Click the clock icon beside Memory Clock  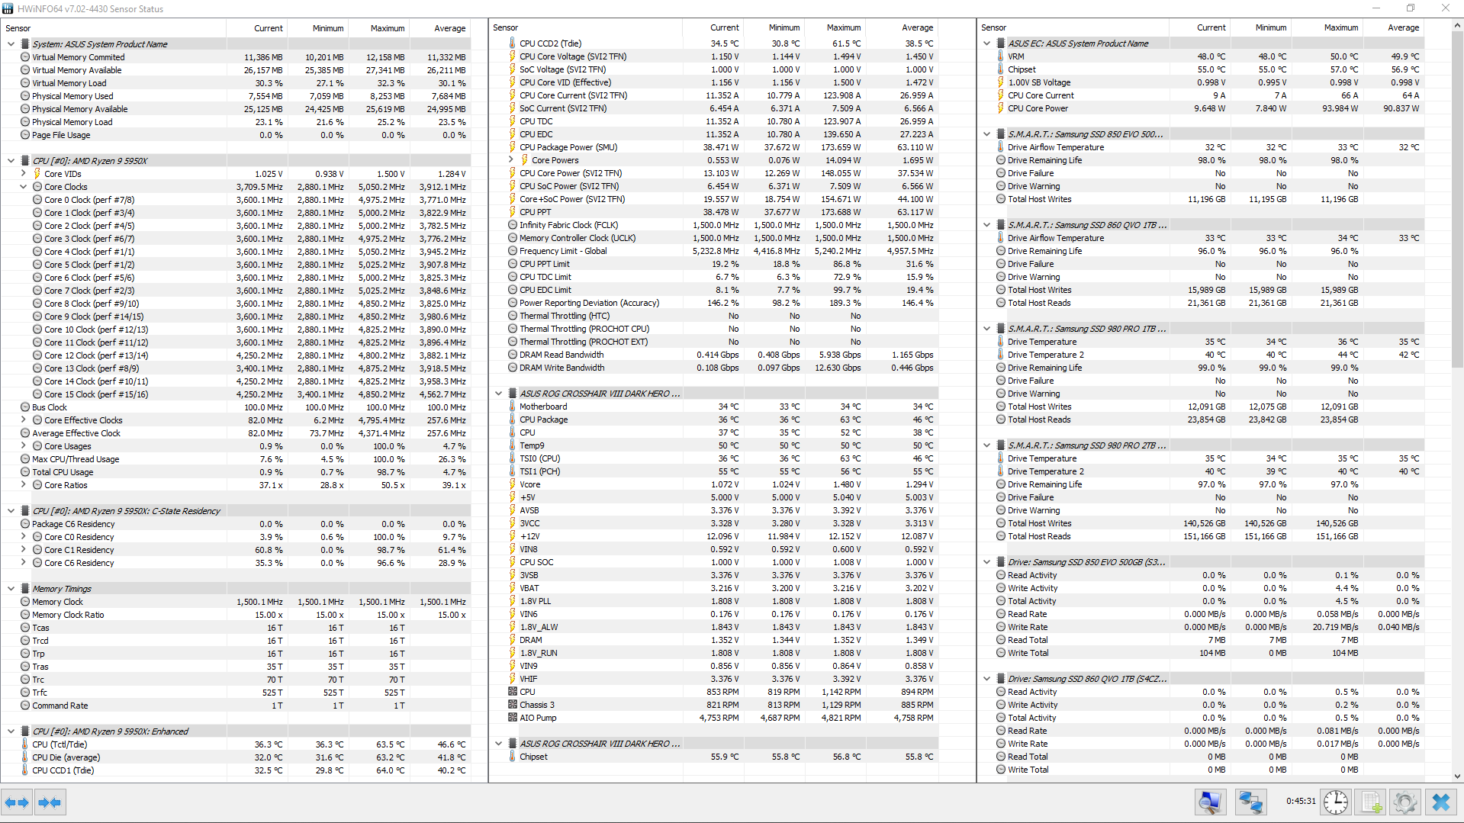point(25,602)
